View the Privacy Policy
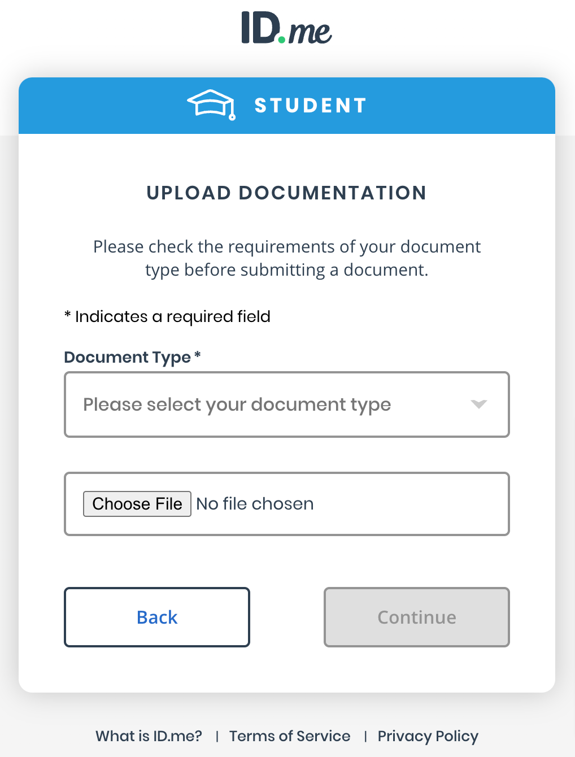The height and width of the screenshot is (757, 575). click(x=428, y=736)
